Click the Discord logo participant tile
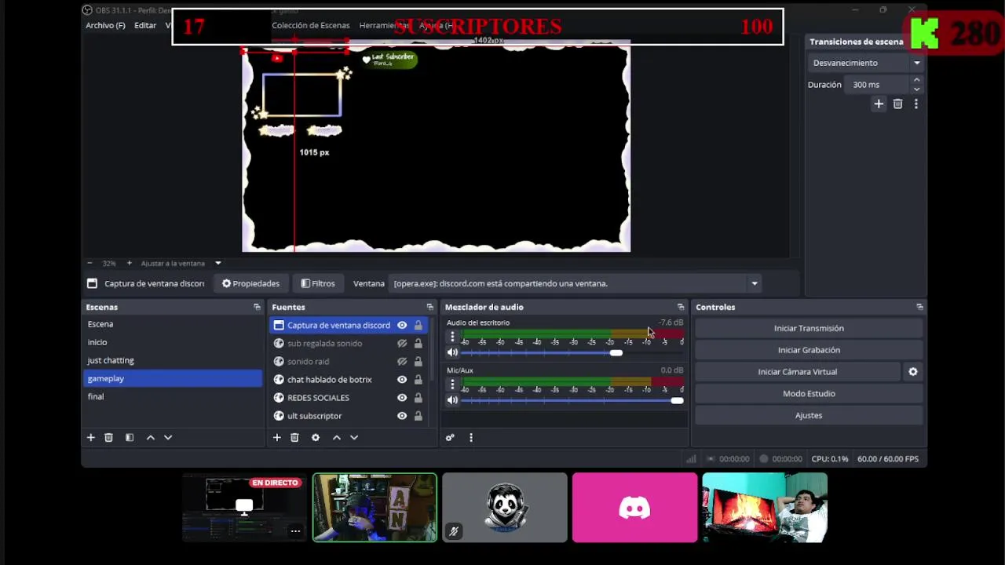This screenshot has width=1005, height=565. point(634,508)
